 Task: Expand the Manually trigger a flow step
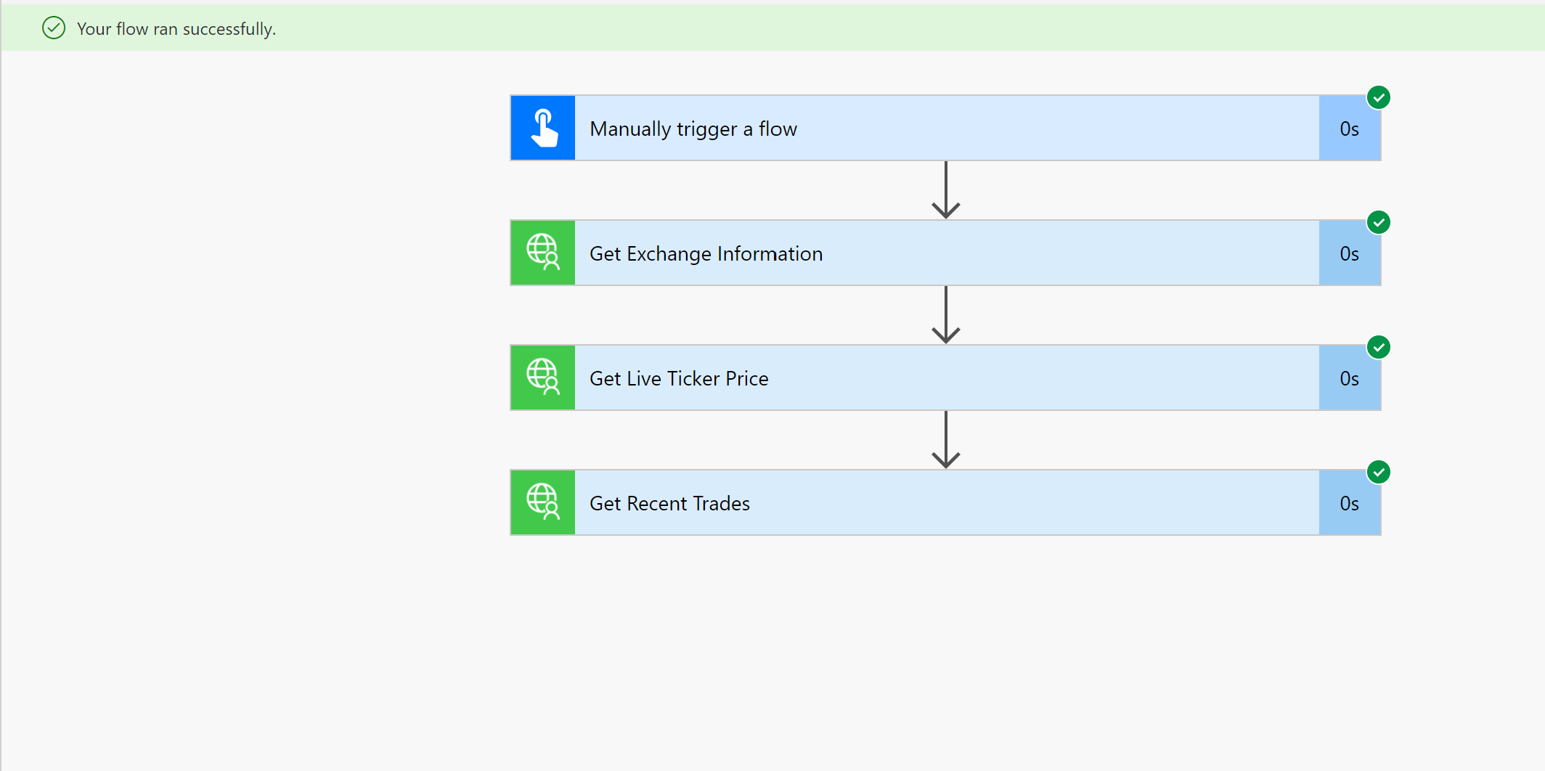click(x=945, y=128)
